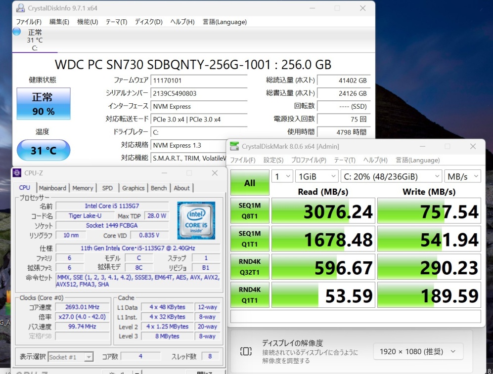493x374 pixels.
Task: Close the CPU-Z window
Action: [x=215, y=173]
